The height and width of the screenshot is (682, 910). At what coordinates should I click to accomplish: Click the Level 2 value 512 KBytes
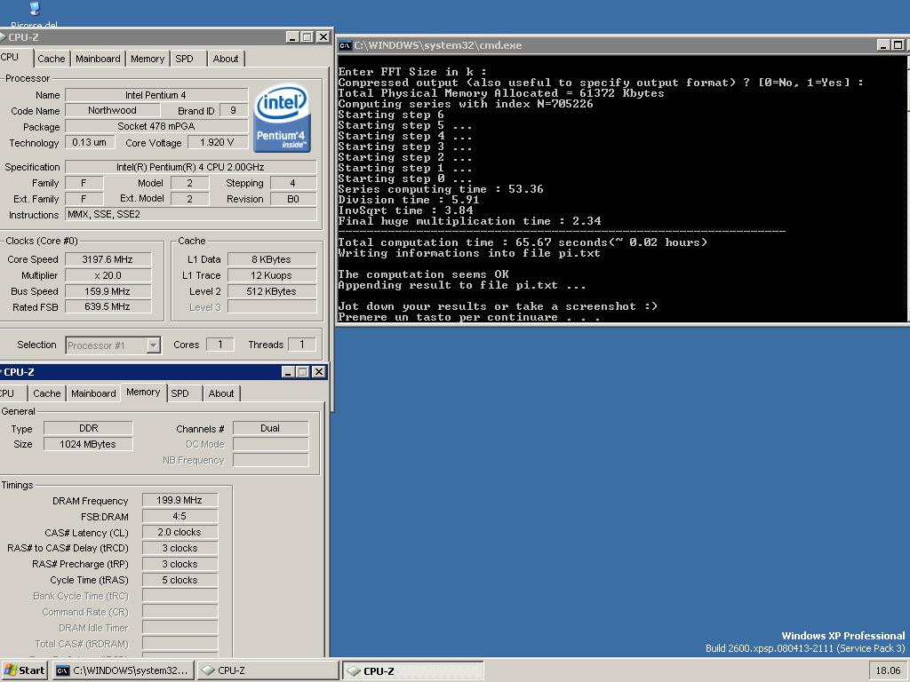point(272,291)
